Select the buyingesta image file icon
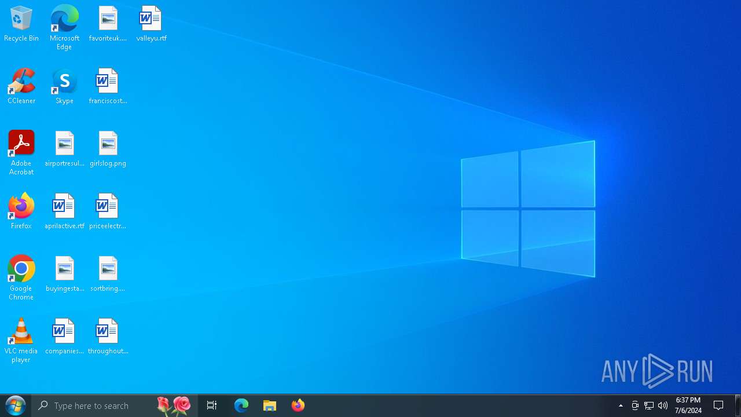Image resolution: width=741 pixels, height=417 pixels. pos(64,275)
